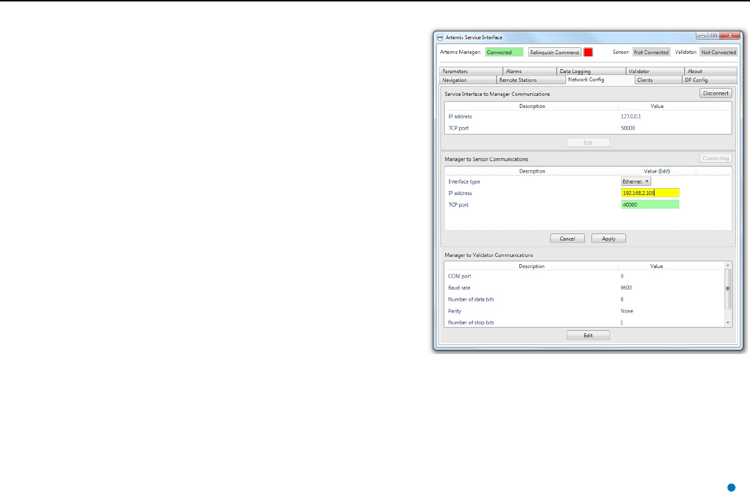Click the Value (Edit) column header
750x492 pixels.
click(657, 171)
